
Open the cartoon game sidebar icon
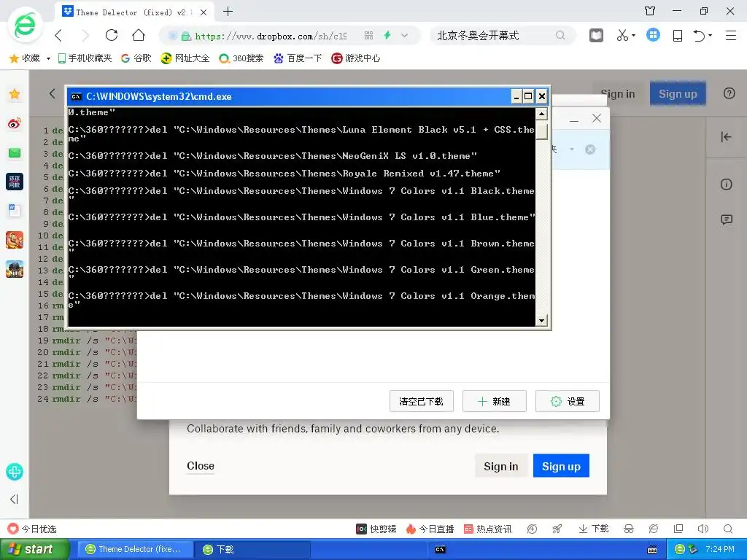pos(15,239)
